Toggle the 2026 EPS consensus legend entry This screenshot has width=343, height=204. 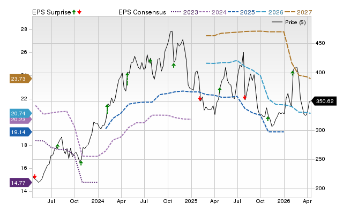pyautogui.click(x=270, y=12)
